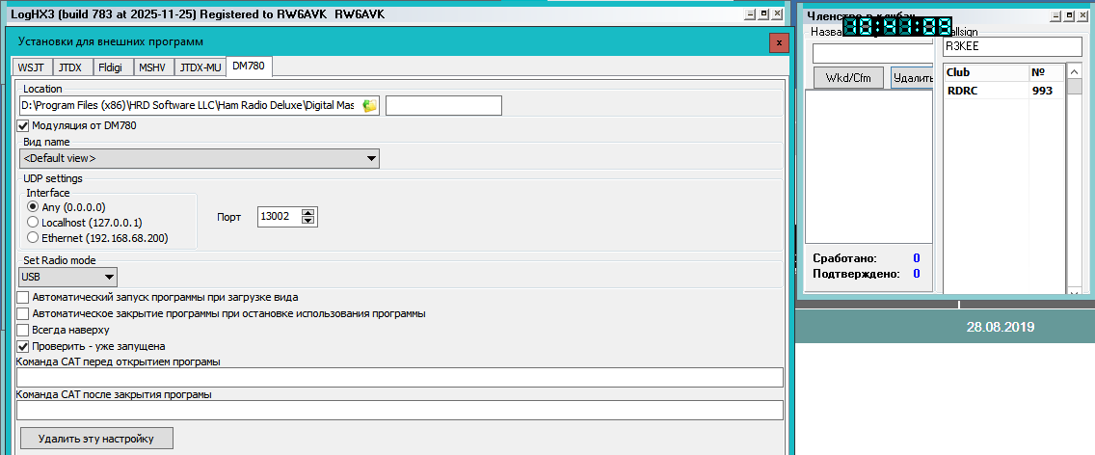Viewport: 1095px width, 455px height.
Task: Enable 'Всегда наверху' option
Action: tap(23, 330)
